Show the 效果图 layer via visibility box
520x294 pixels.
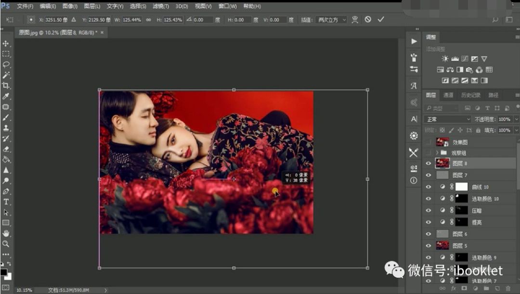(x=429, y=143)
